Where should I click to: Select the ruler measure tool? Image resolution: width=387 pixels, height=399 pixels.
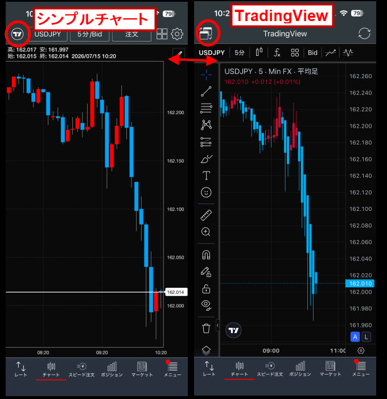tap(206, 215)
